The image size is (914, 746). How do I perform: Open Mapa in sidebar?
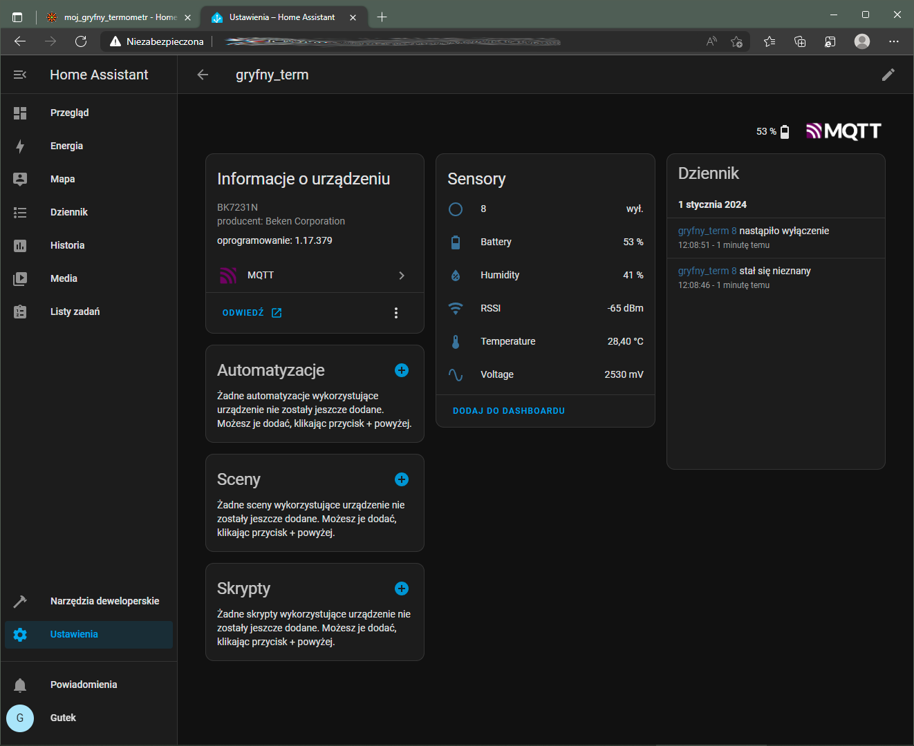point(88,179)
